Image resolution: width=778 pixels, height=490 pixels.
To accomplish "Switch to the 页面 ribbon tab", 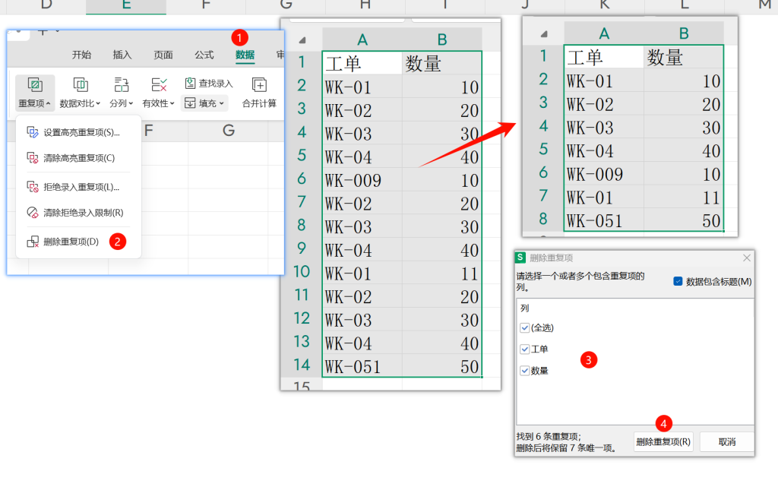I will point(163,55).
